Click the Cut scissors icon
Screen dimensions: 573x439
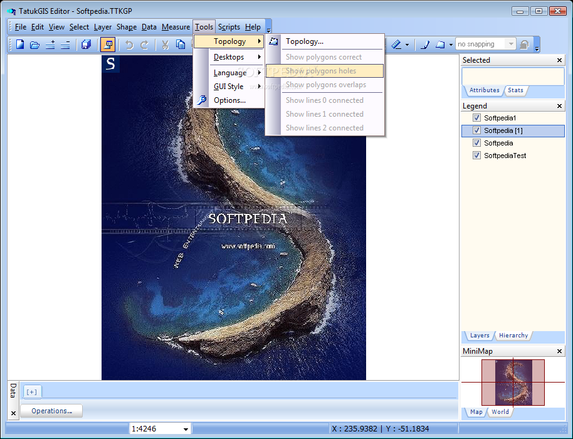(165, 45)
